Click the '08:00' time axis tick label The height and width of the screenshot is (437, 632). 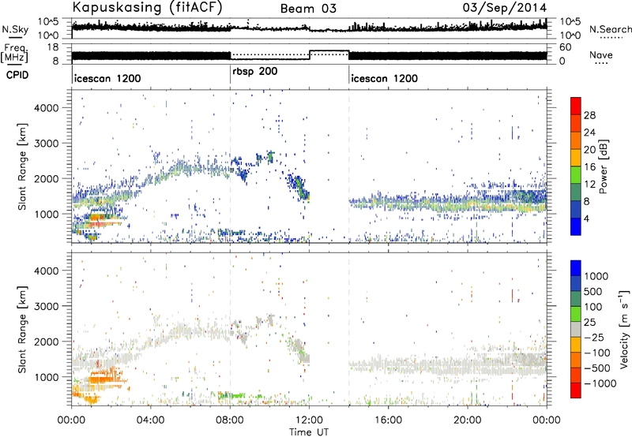(x=230, y=420)
